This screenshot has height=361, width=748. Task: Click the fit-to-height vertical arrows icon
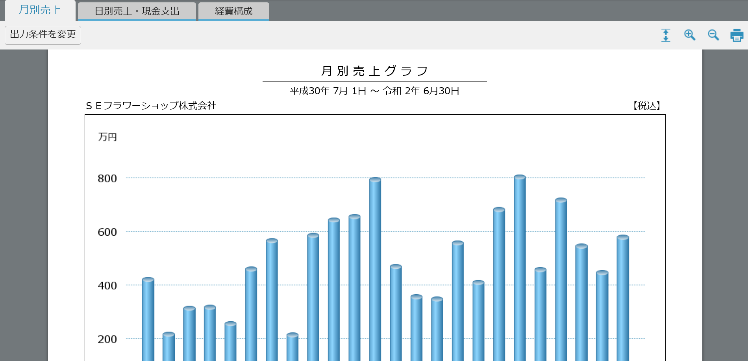[666, 35]
